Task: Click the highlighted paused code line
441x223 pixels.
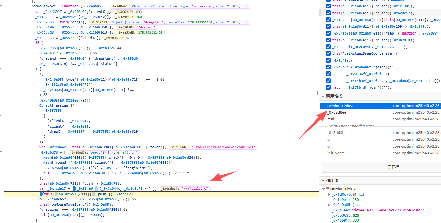Action: coord(161,194)
